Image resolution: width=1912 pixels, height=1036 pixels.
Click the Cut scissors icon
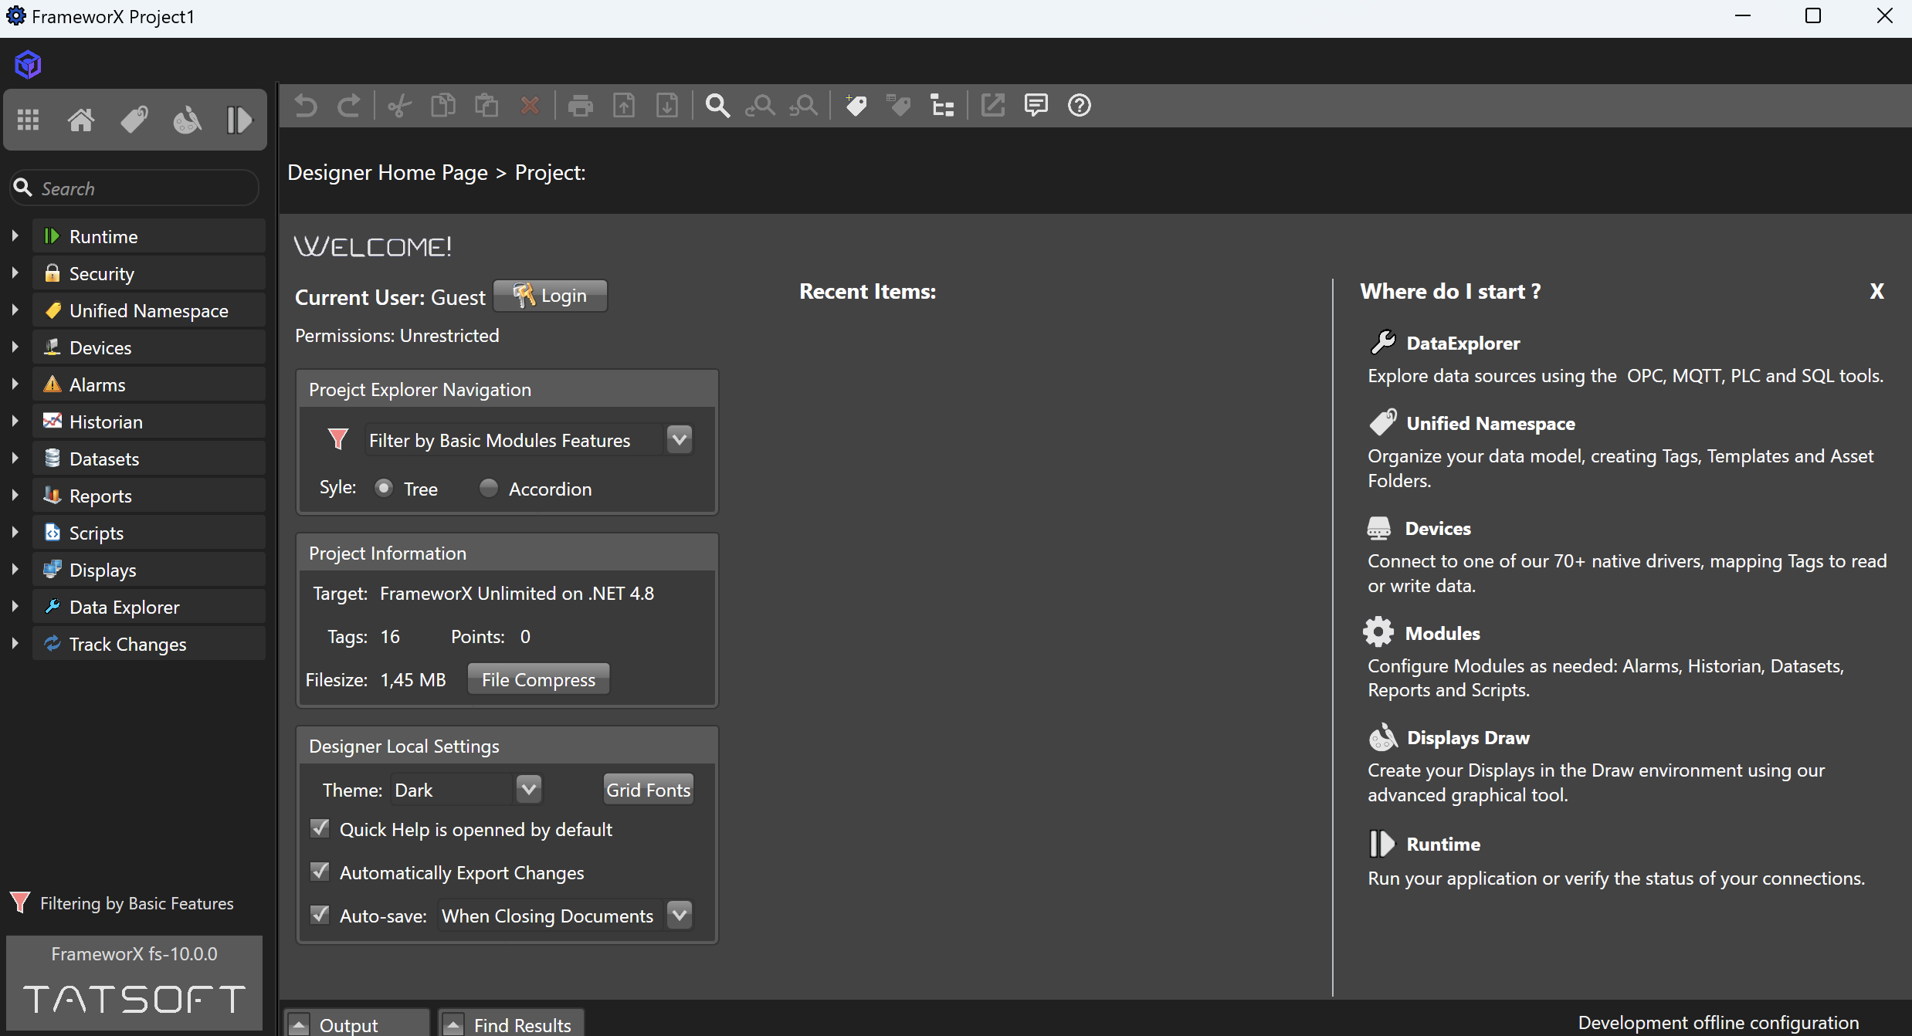coord(400,105)
